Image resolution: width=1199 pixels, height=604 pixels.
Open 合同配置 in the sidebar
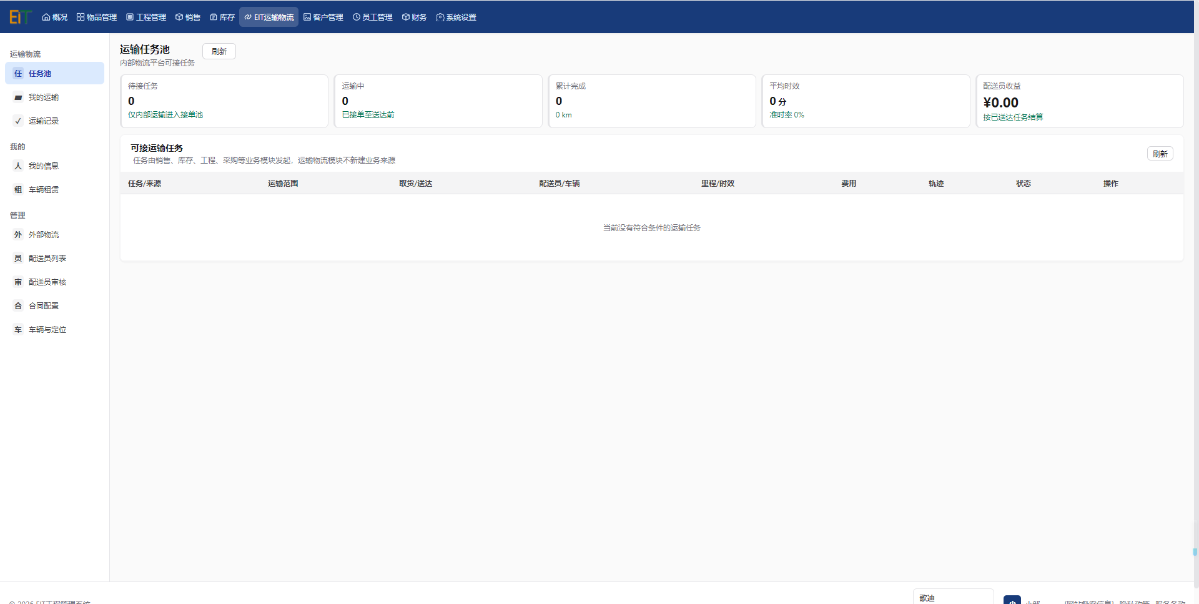pyautogui.click(x=54, y=305)
